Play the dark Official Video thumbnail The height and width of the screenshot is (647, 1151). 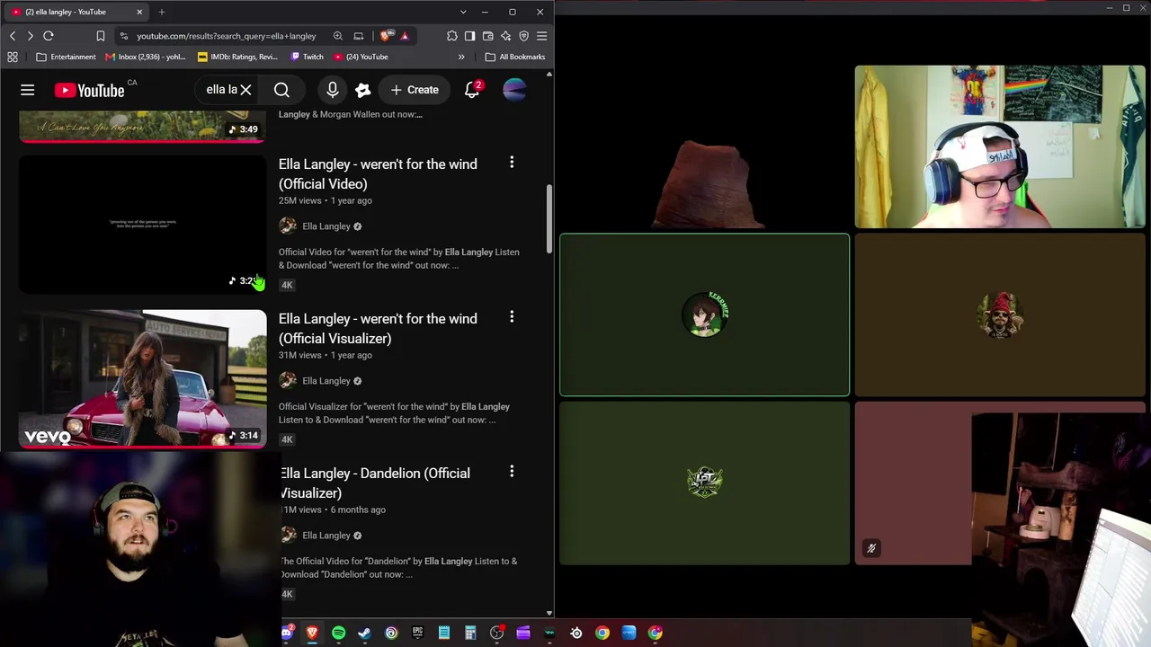click(143, 225)
